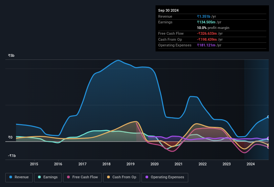
Task: Click the -₹326.633m free cash flow value
Action: (207, 33)
